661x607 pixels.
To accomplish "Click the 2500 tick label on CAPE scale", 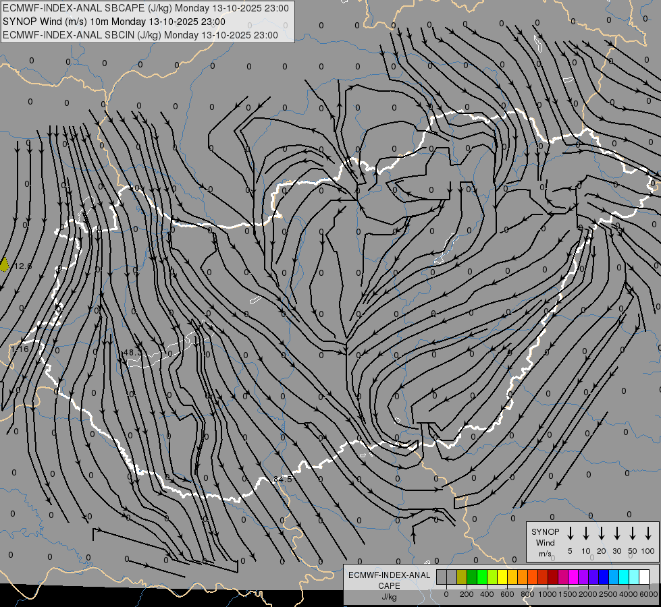I will pyautogui.click(x=608, y=594).
